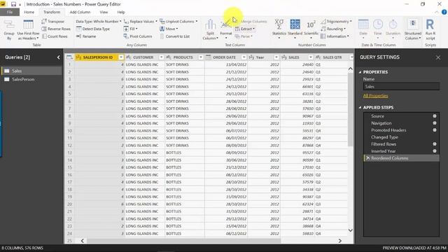This screenshot has width=448, height=252.
Task: Click the table corner menu icon
Action: pos(69,57)
